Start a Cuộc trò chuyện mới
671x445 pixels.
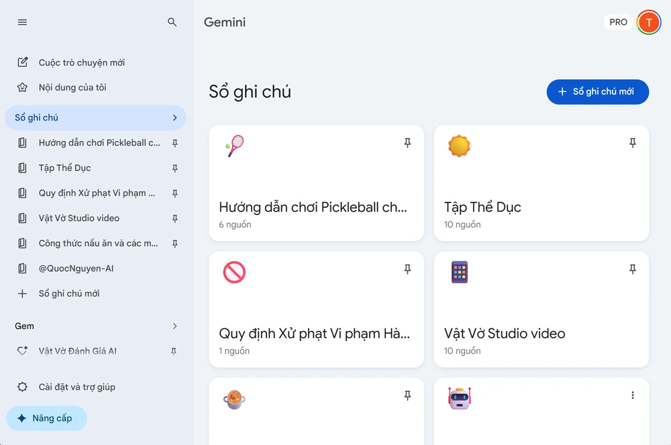(81, 62)
